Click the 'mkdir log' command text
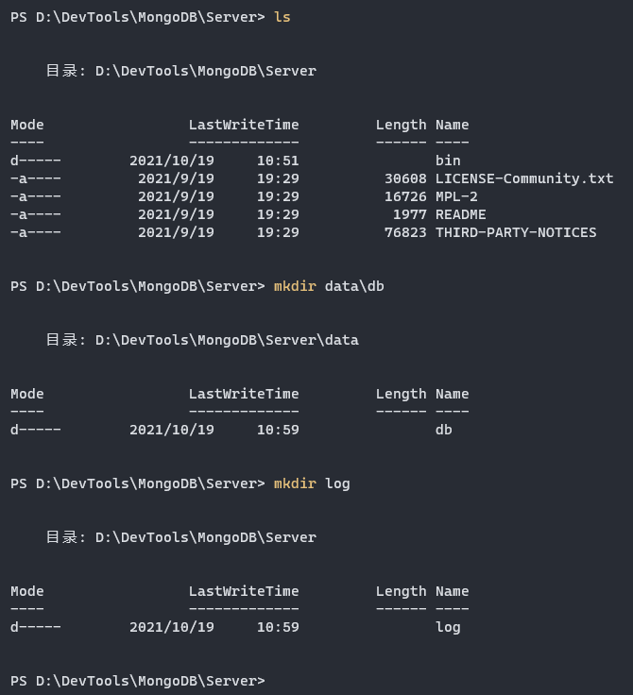The height and width of the screenshot is (695, 633). [x=312, y=483]
